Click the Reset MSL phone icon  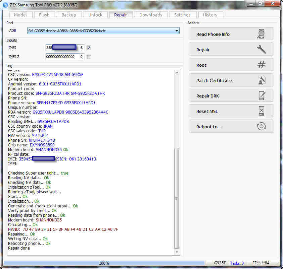coord(262,111)
